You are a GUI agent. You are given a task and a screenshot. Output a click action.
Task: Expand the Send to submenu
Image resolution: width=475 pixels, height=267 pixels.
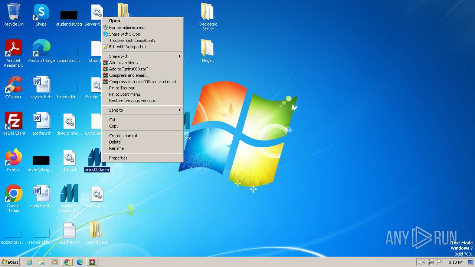[x=142, y=110]
